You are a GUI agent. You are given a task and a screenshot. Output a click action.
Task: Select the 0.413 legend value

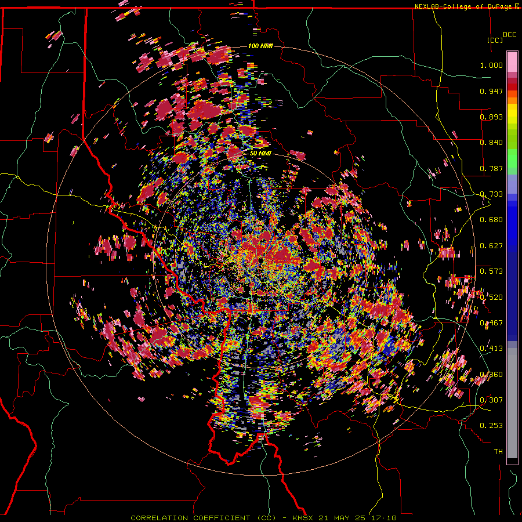click(491, 349)
